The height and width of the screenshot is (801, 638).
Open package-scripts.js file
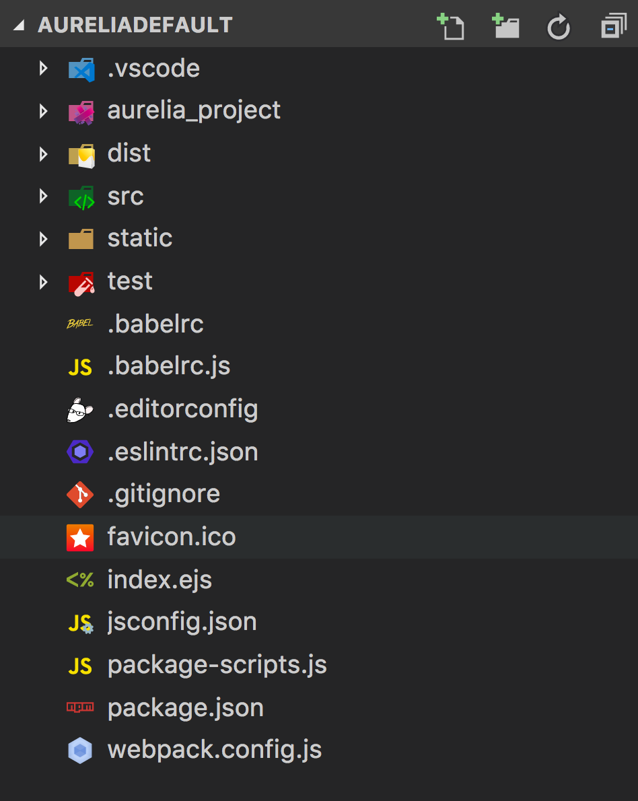(217, 665)
